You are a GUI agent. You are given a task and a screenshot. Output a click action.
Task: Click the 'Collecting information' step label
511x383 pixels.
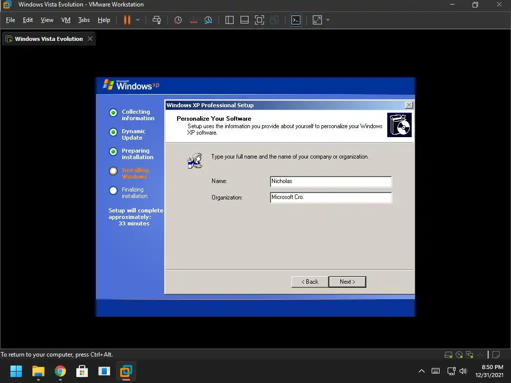138,115
